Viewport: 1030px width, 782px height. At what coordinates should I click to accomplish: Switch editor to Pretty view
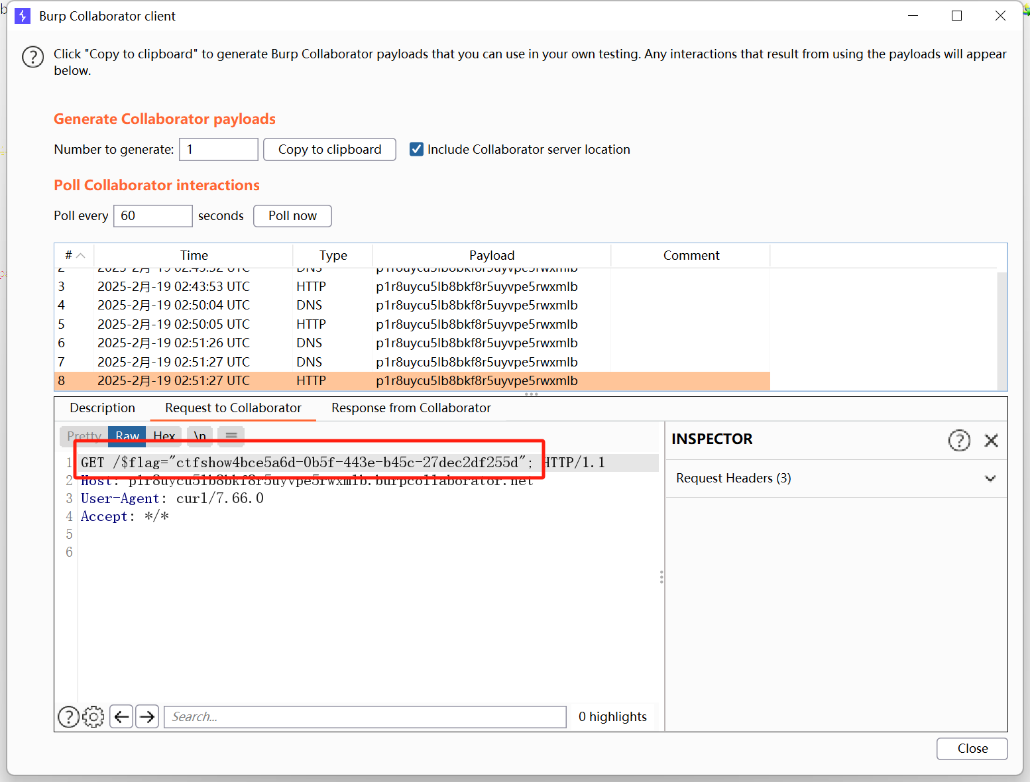pos(84,435)
